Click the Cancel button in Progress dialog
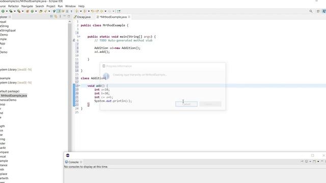 point(186,104)
